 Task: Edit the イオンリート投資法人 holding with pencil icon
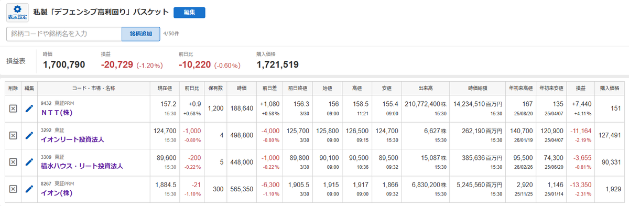click(x=29, y=135)
